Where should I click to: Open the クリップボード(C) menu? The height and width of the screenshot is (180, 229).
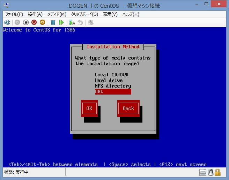click(84, 14)
